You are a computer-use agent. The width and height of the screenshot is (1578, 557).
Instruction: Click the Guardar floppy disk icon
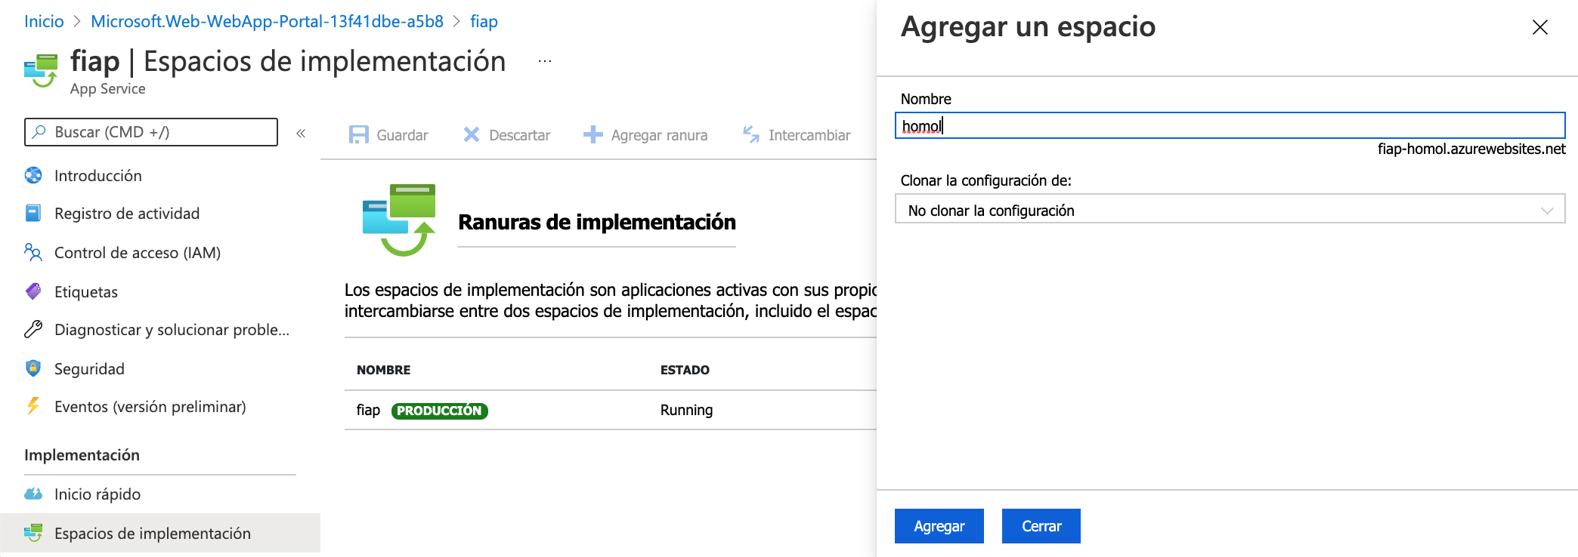358,134
